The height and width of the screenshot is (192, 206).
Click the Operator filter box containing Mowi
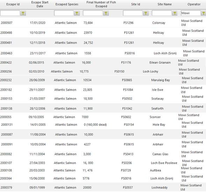click(191, 13)
